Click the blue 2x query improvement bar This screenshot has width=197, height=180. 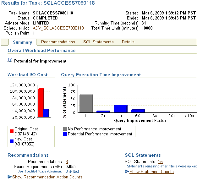point(103,112)
